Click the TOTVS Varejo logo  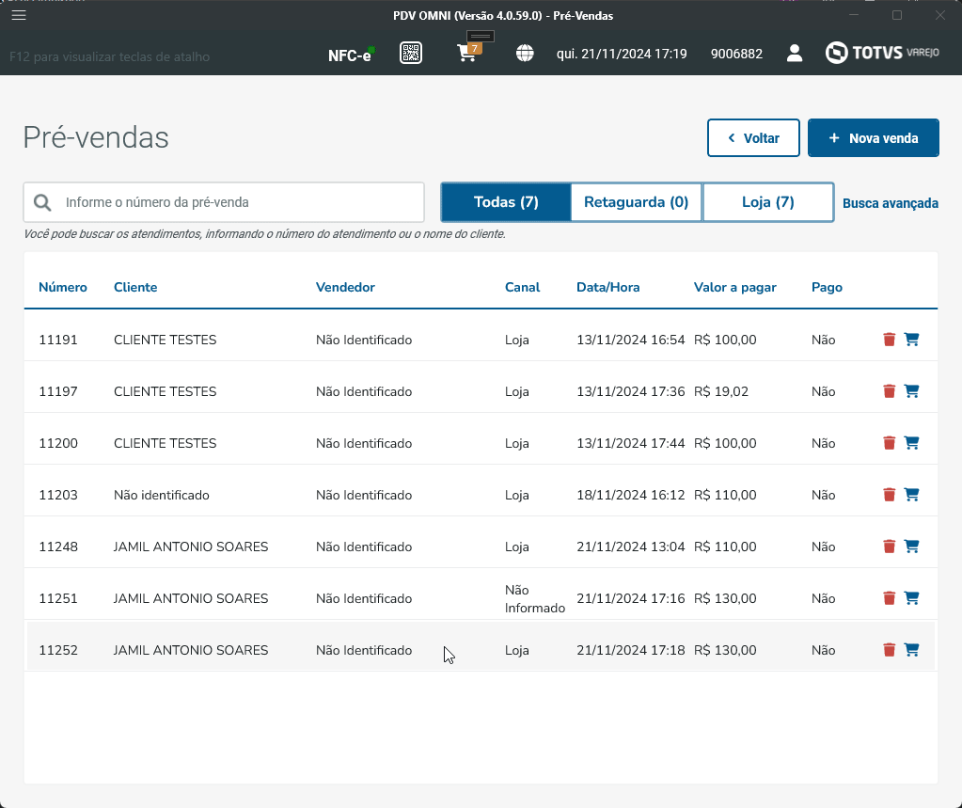[882, 53]
